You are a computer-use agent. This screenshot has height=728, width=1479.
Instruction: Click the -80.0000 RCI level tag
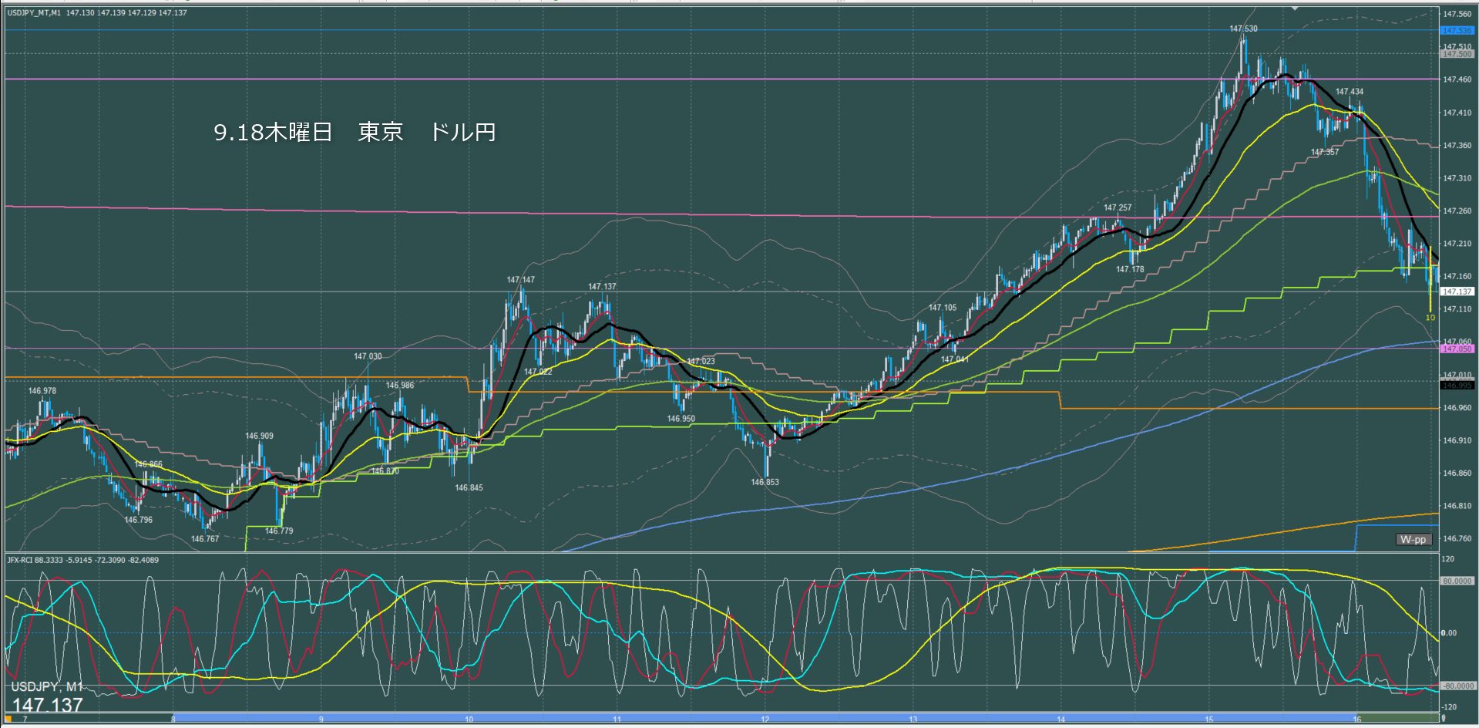(1456, 686)
